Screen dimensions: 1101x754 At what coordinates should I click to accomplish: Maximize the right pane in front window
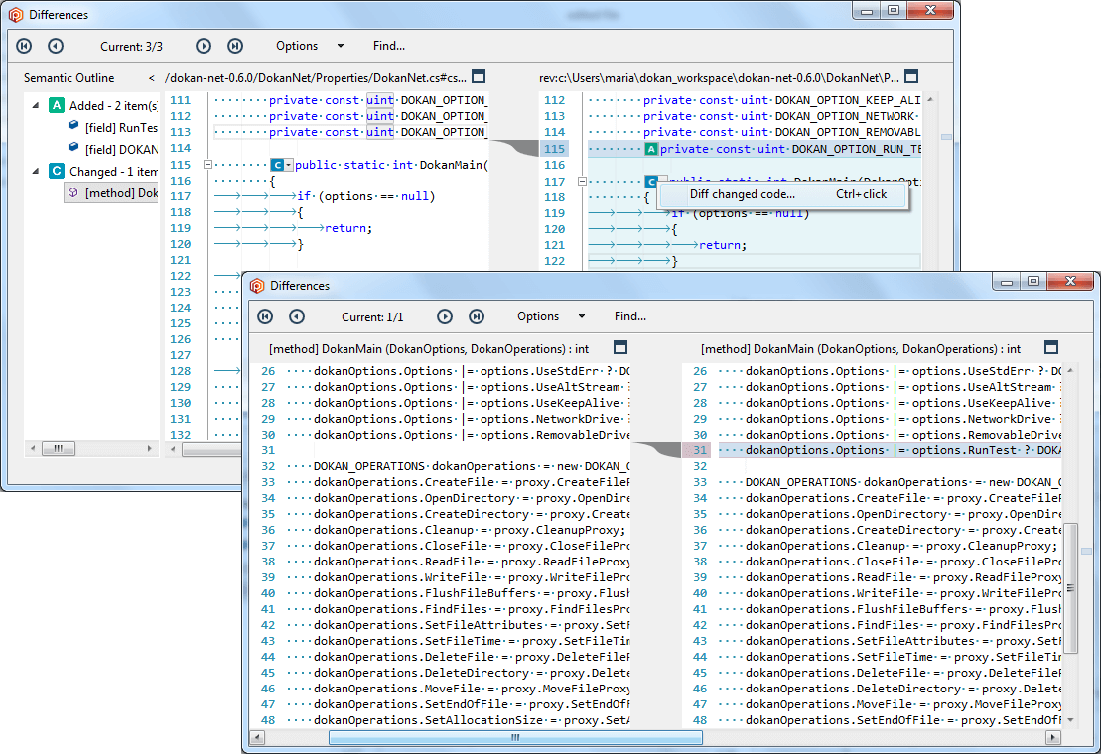pyautogui.click(x=1051, y=347)
